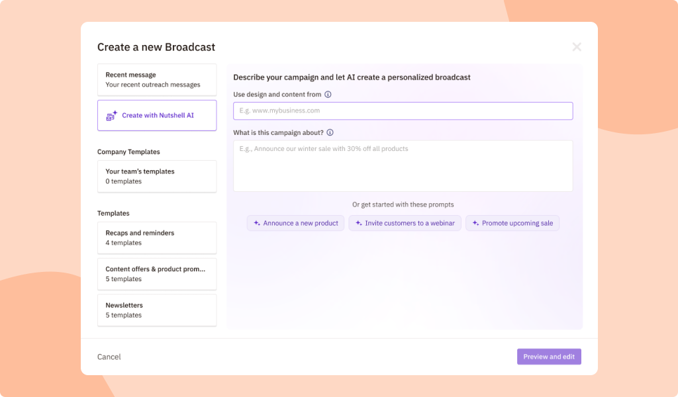Viewport: 678px width, 397px height.
Task: Choose Create with Nutshell AI
Action: pyautogui.click(x=157, y=116)
